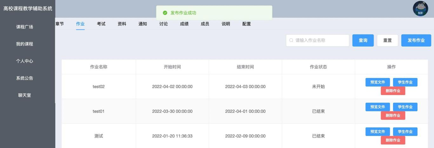Click the 重置 button
434x148 pixels.
[x=387, y=41]
